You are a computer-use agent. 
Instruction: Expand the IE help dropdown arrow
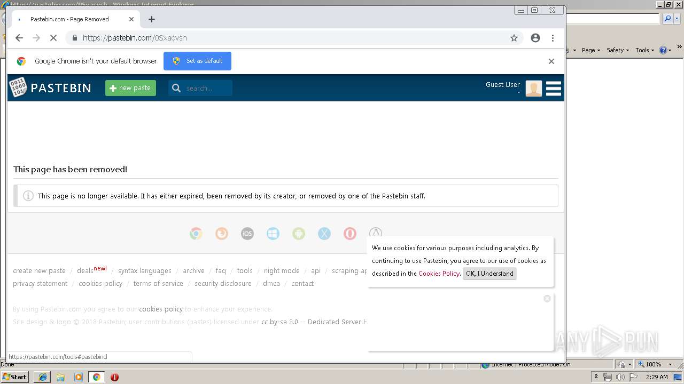(670, 50)
